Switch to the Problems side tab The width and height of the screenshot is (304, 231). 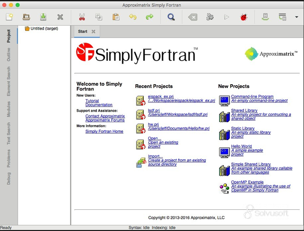pyautogui.click(x=9, y=158)
